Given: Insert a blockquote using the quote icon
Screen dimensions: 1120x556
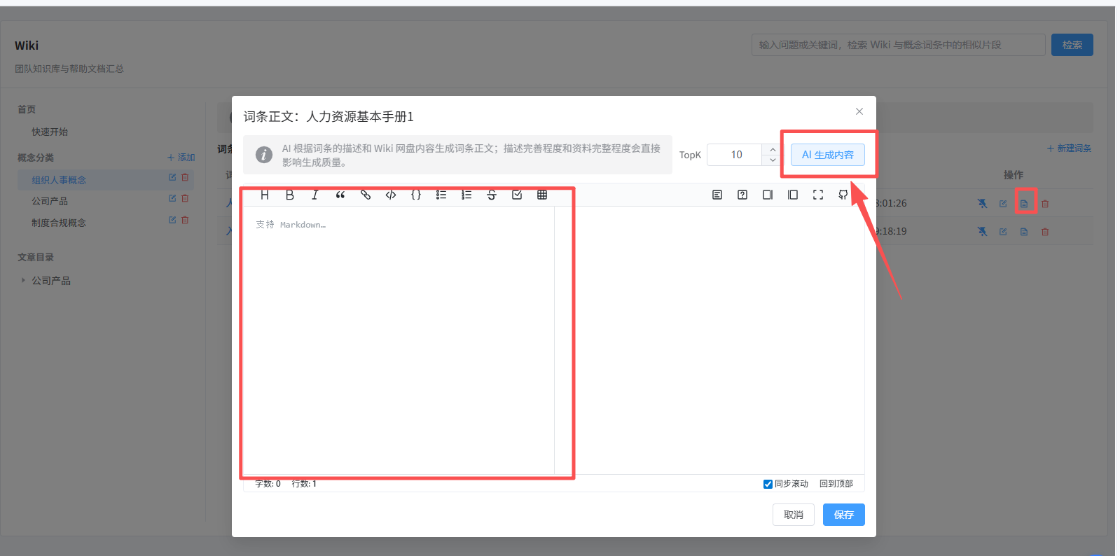Looking at the screenshot, I should (x=340, y=195).
